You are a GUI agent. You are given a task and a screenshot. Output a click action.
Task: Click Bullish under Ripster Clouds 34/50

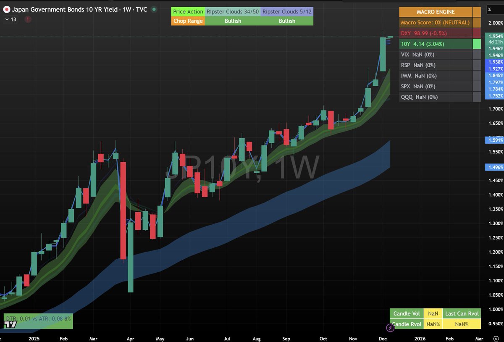click(x=233, y=21)
